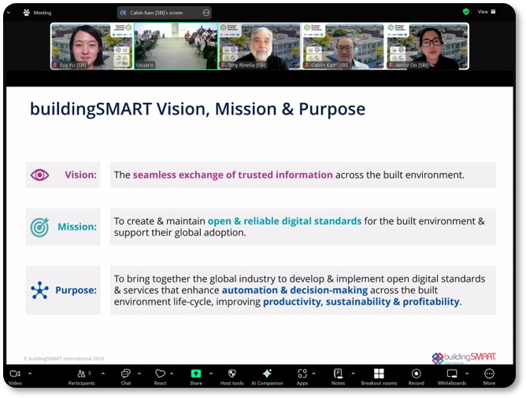Expand the Apps options chevron
Viewport: 526px width, 398px height.
pos(313,373)
